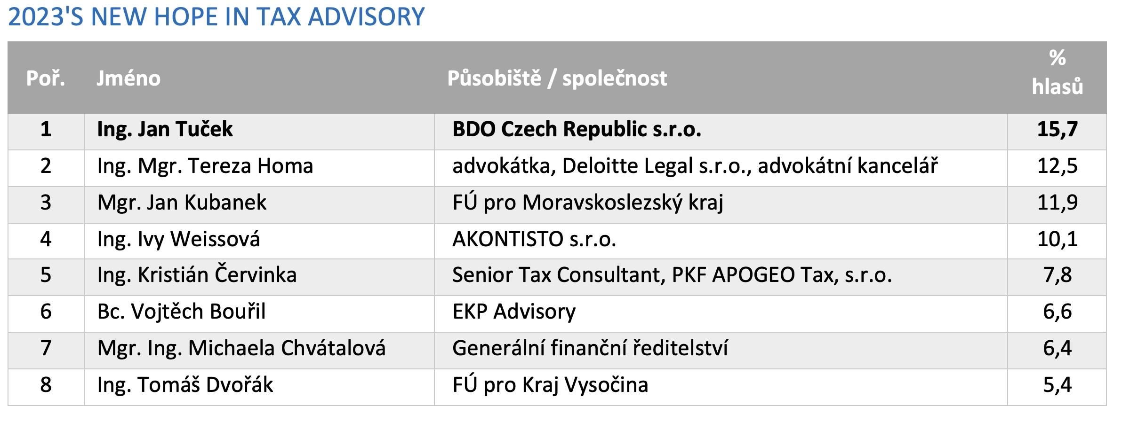Screen dimensions: 1138x422
Task: Click the title "2023's New Hope in Tax Advisory"
Action: click(x=216, y=17)
